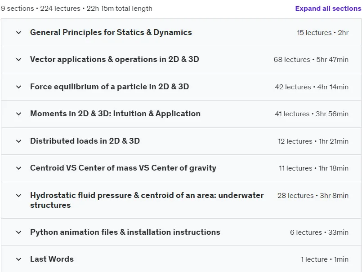Click Expand all sections link
Image resolution: width=362 pixels, height=272 pixels.
coord(328,9)
